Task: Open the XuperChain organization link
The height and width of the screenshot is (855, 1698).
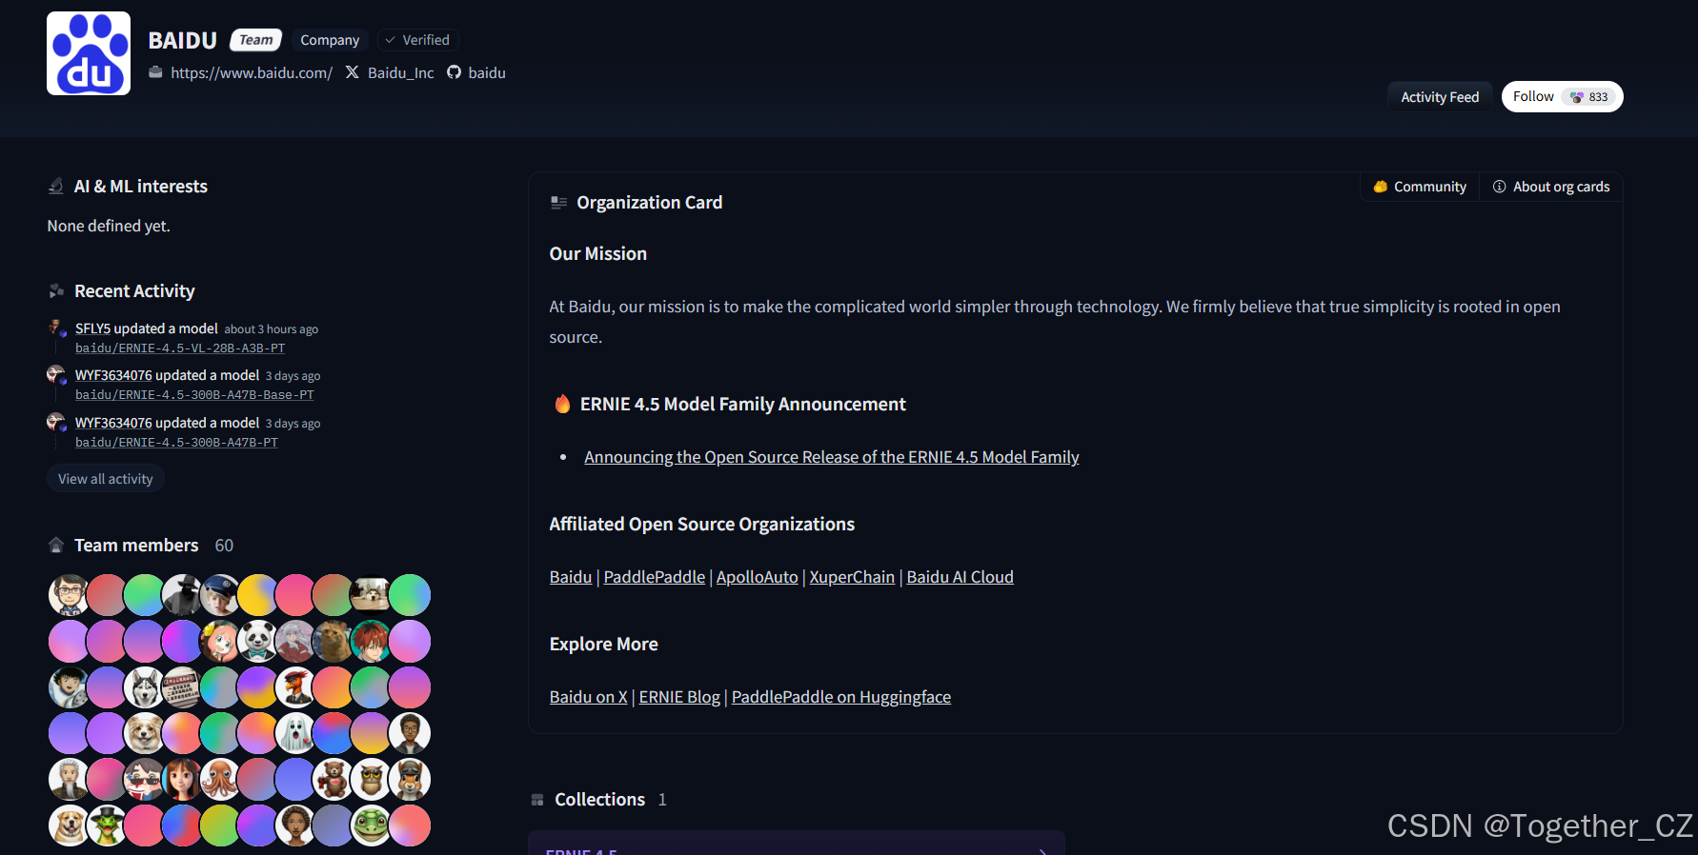Action: click(852, 577)
